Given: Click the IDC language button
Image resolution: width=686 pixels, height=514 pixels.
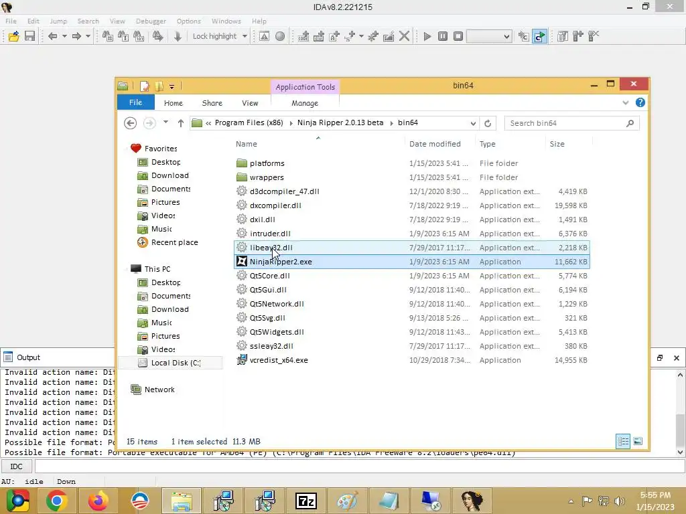Looking at the screenshot, I should (x=16, y=466).
